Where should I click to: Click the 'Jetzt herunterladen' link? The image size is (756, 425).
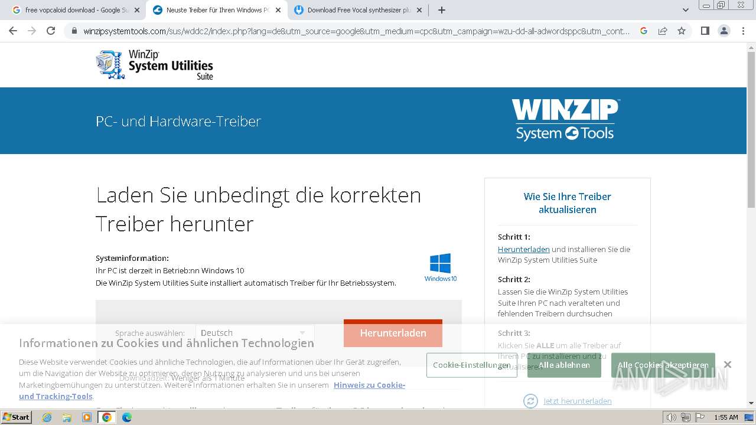click(578, 401)
